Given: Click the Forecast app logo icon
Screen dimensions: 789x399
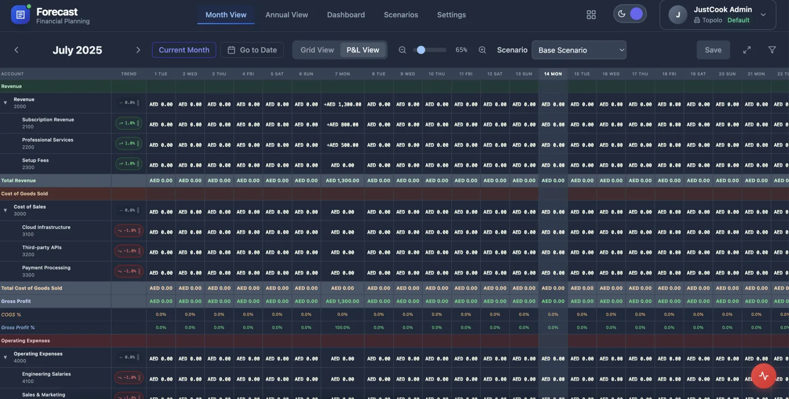Looking at the screenshot, I should click(20, 15).
